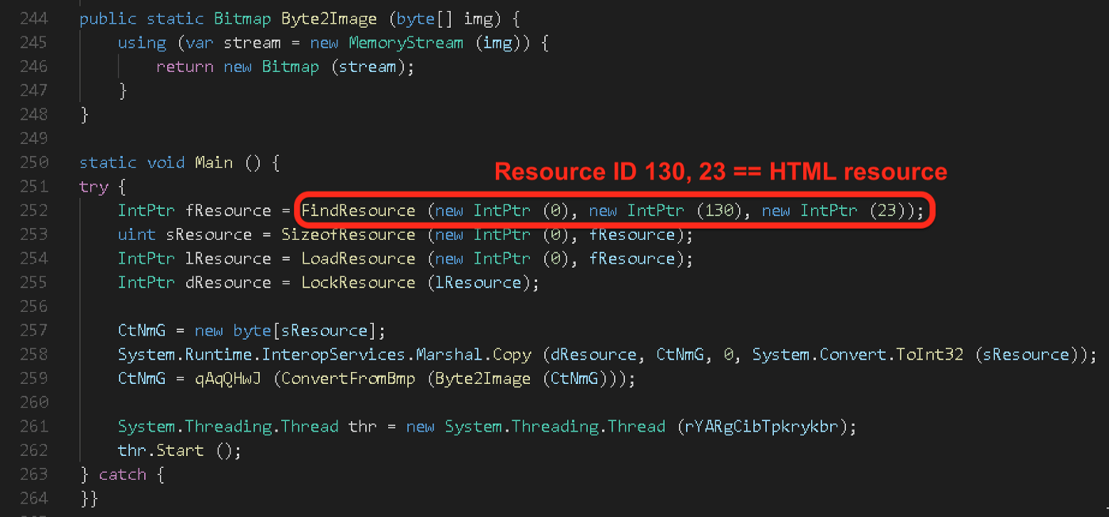Viewport: 1109px width, 517px height.
Task: Click the 'catch' keyword on line 263
Action: pos(123,475)
